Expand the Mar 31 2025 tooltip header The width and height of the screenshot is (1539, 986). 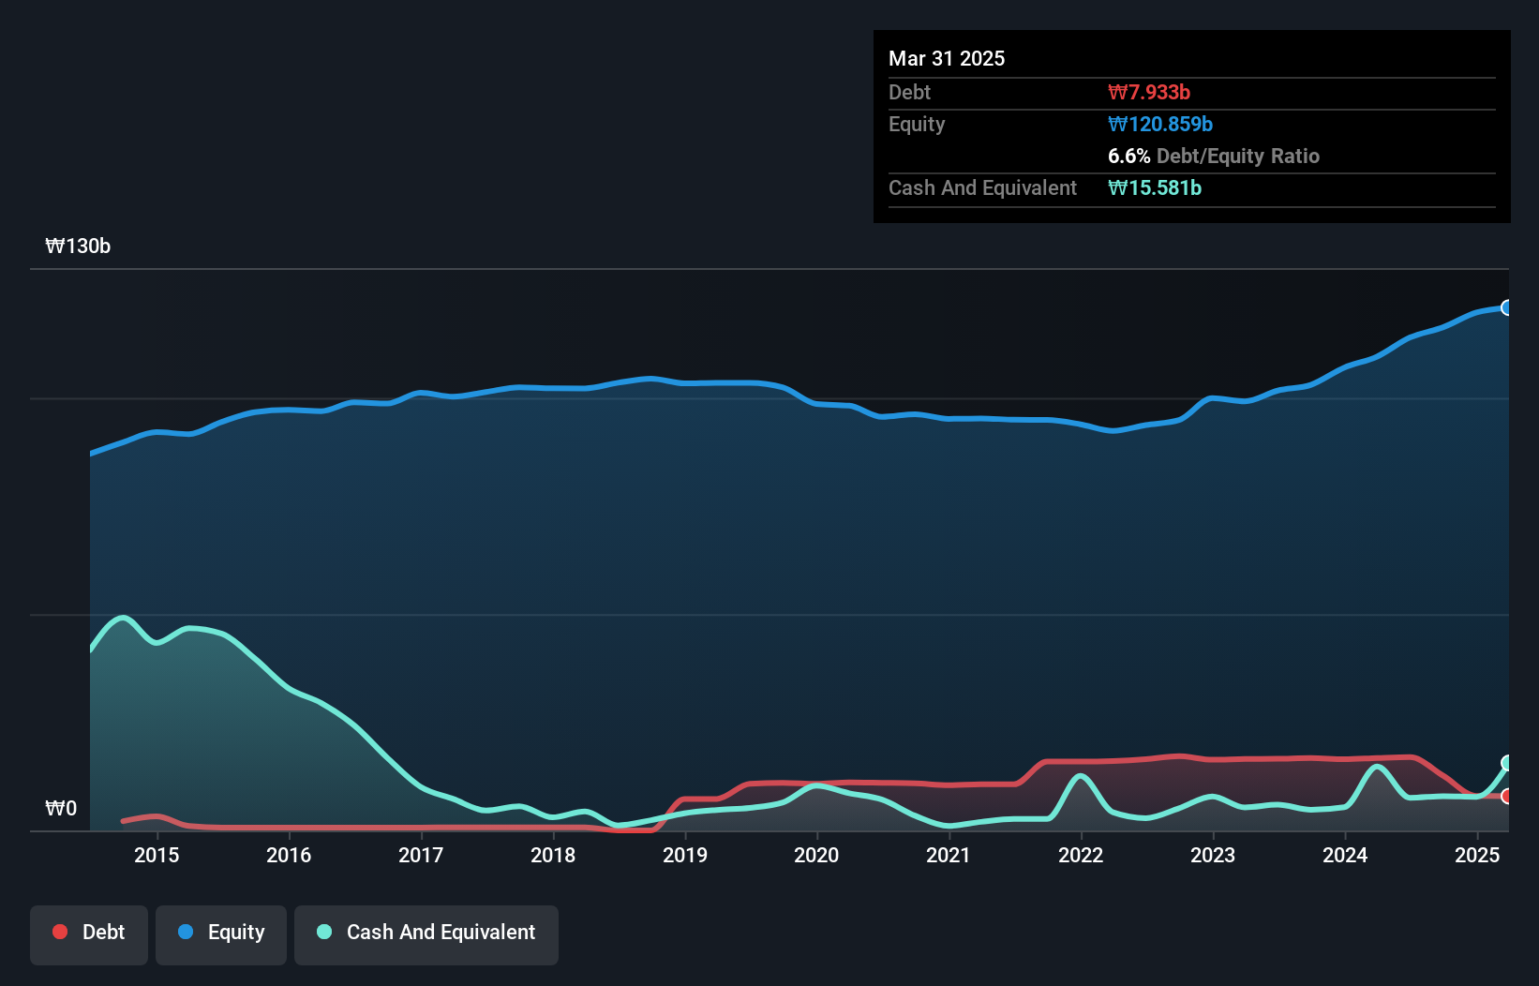pos(947,58)
